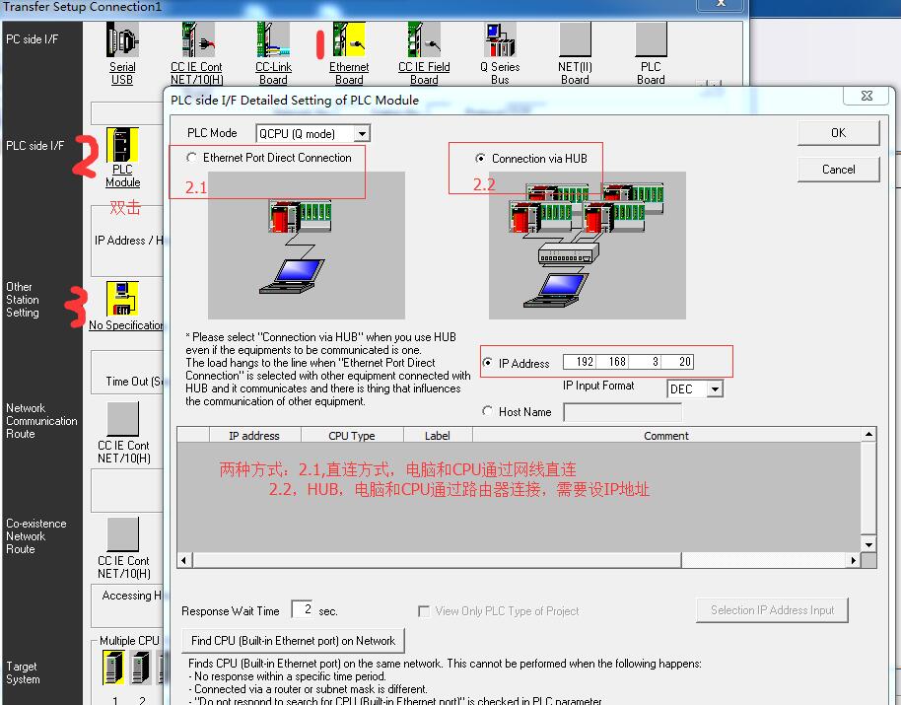901x705 pixels.
Task: Open the PLC Module icon
Action: 122,146
